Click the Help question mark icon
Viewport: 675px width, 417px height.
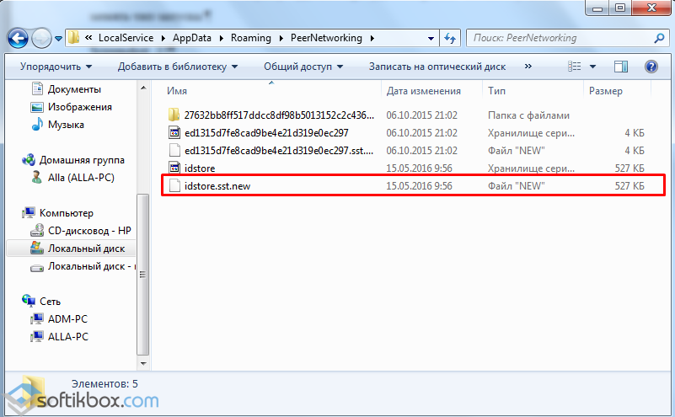click(651, 67)
